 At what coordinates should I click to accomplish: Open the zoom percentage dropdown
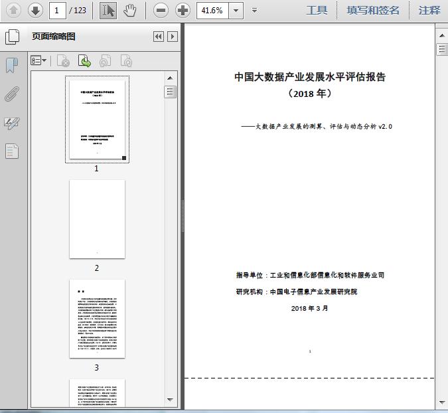(236, 11)
